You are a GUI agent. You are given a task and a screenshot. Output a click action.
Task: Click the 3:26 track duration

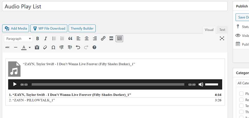[218, 100]
